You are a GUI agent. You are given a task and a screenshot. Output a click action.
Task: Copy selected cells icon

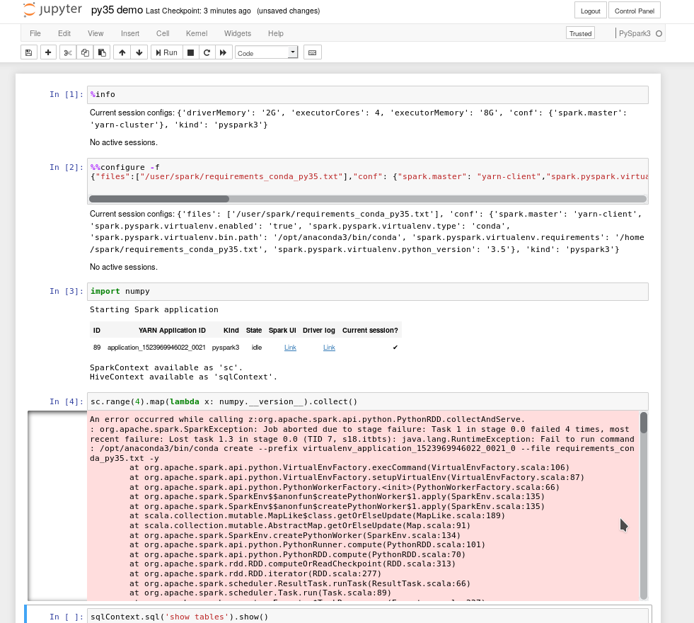point(85,52)
